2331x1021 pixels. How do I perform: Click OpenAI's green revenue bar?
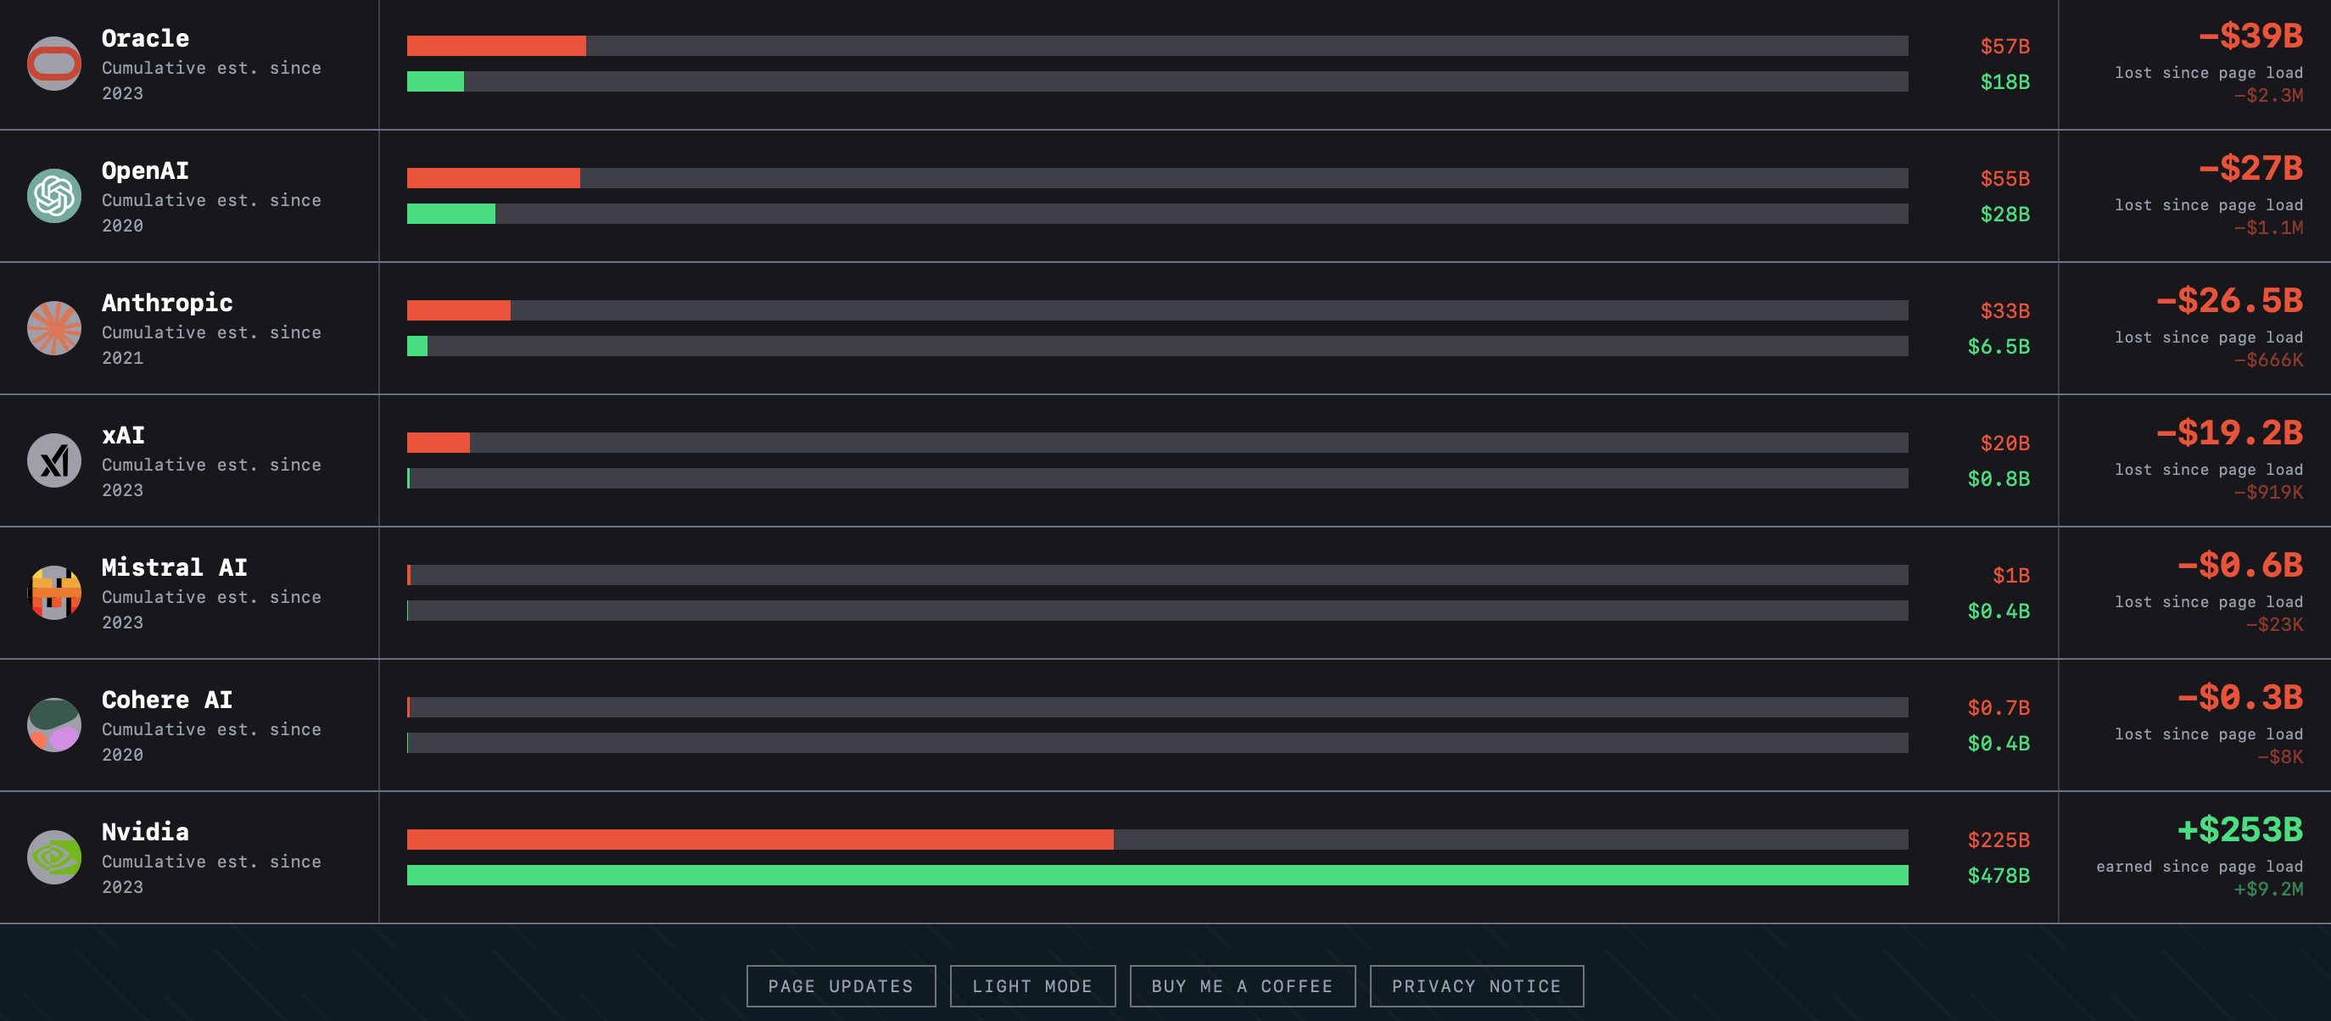point(451,214)
